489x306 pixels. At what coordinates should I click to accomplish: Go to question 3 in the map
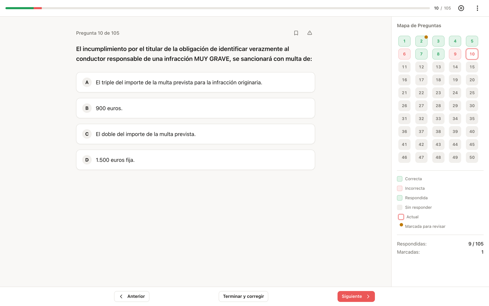(x=438, y=41)
